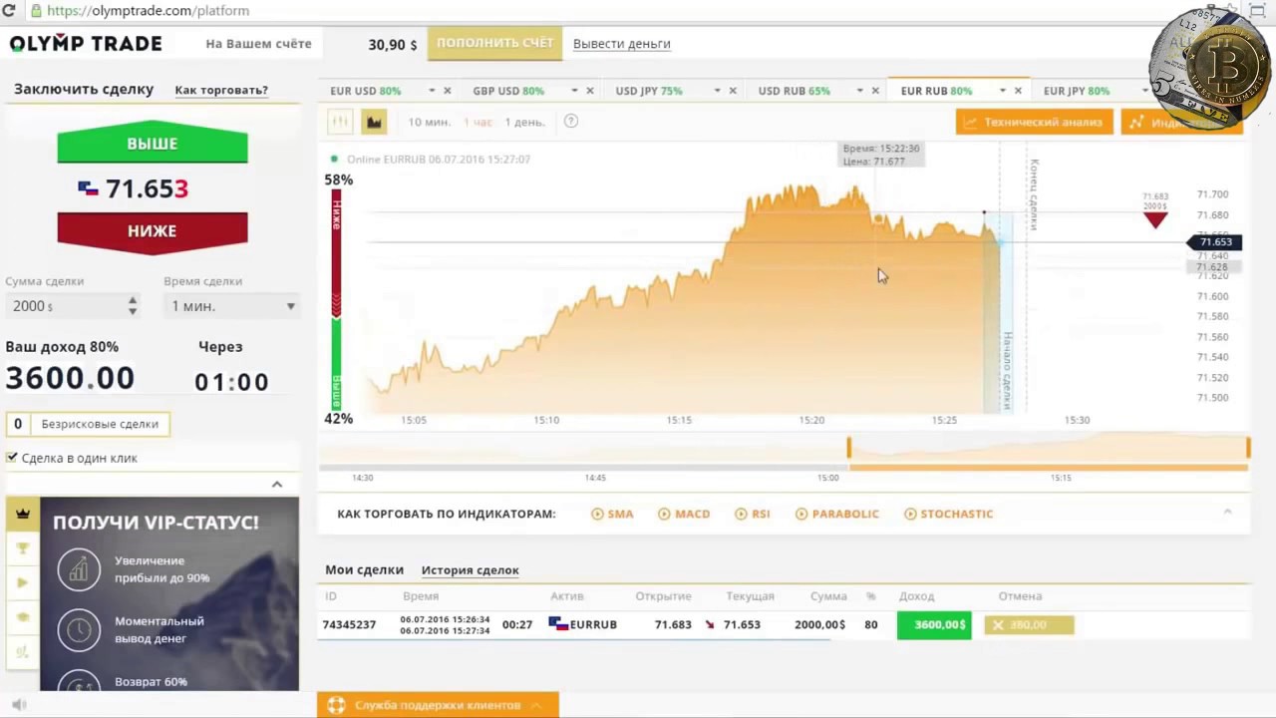Click Вывести деньги link
1276x718 pixels.
coord(621,44)
